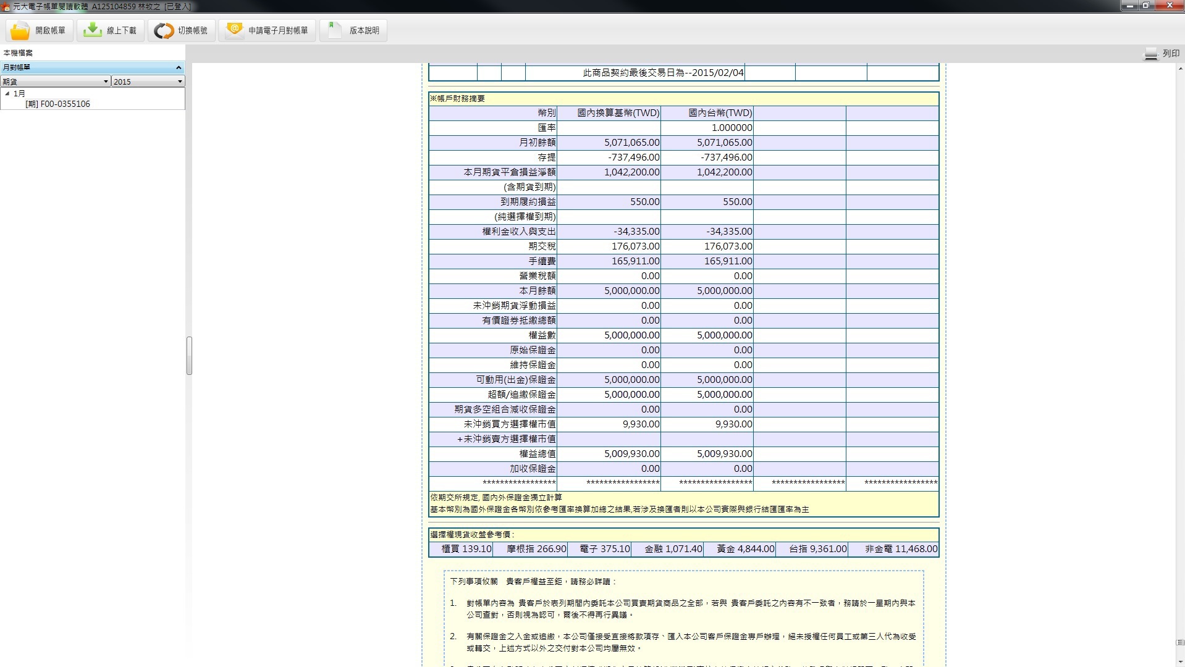Click the 開啟帳單 open-statement folder icon

click(20, 30)
